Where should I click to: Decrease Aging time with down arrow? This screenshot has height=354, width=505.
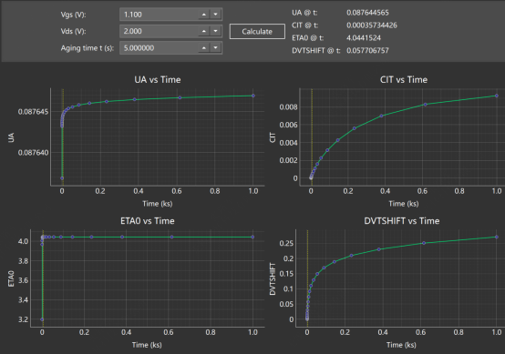coord(215,48)
